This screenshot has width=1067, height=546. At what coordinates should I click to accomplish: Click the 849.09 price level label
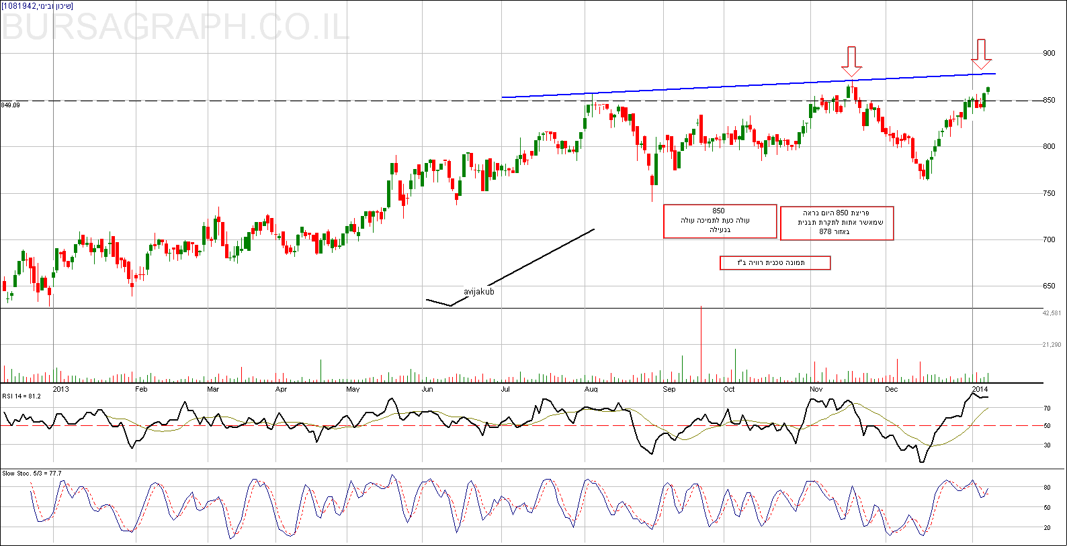11,105
